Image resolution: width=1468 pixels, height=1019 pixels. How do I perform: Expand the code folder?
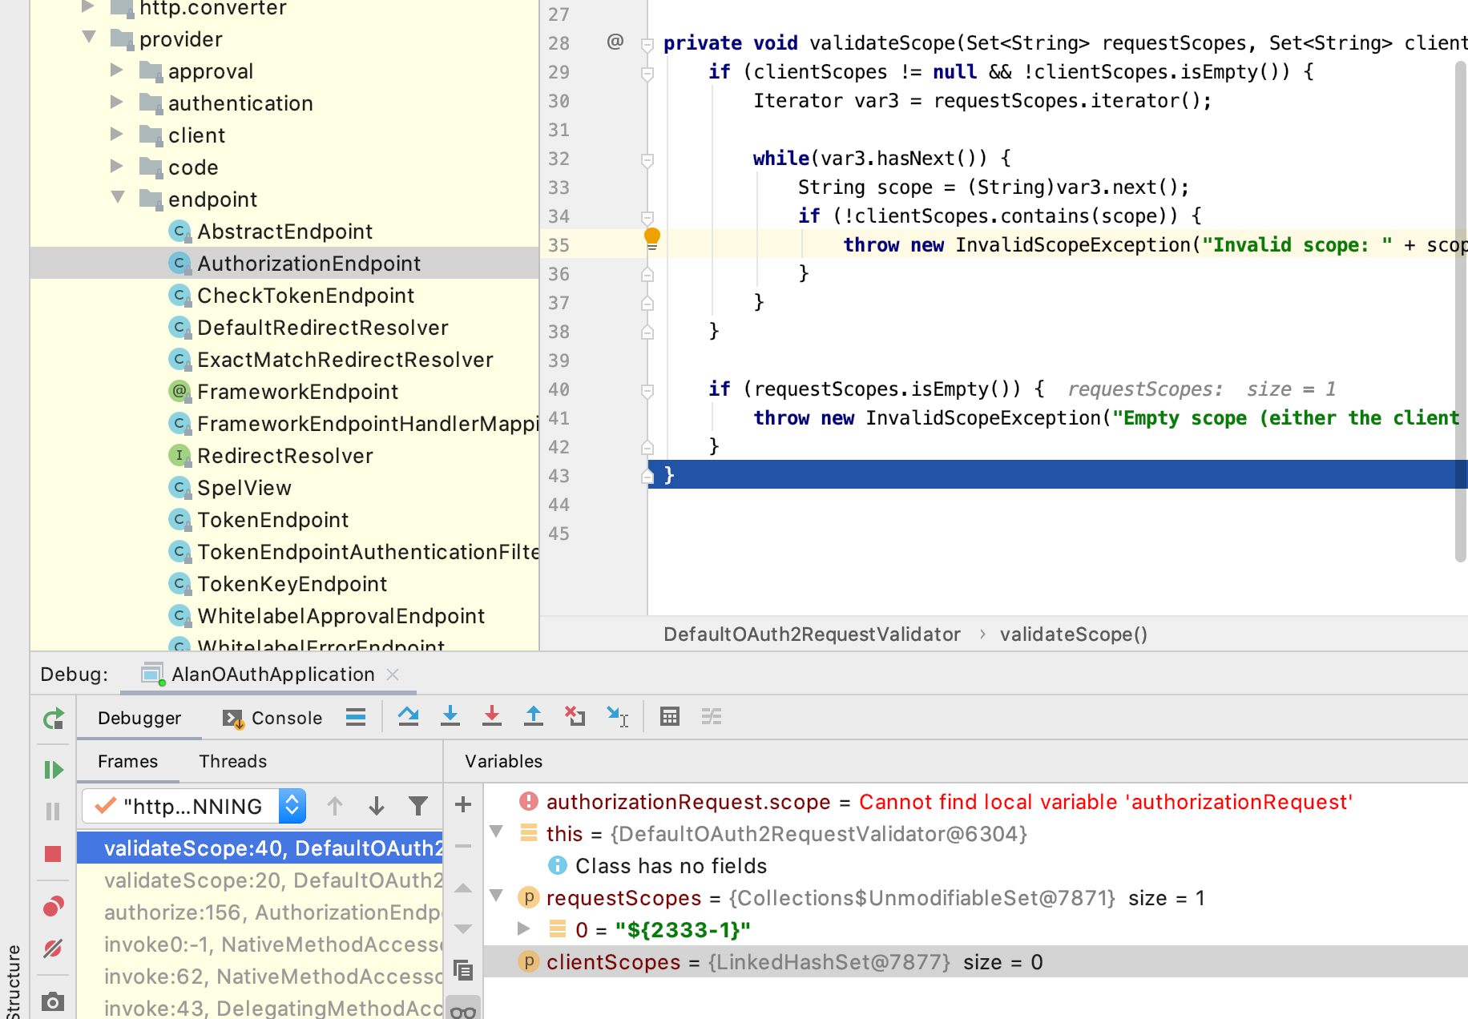tap(117, 166)
